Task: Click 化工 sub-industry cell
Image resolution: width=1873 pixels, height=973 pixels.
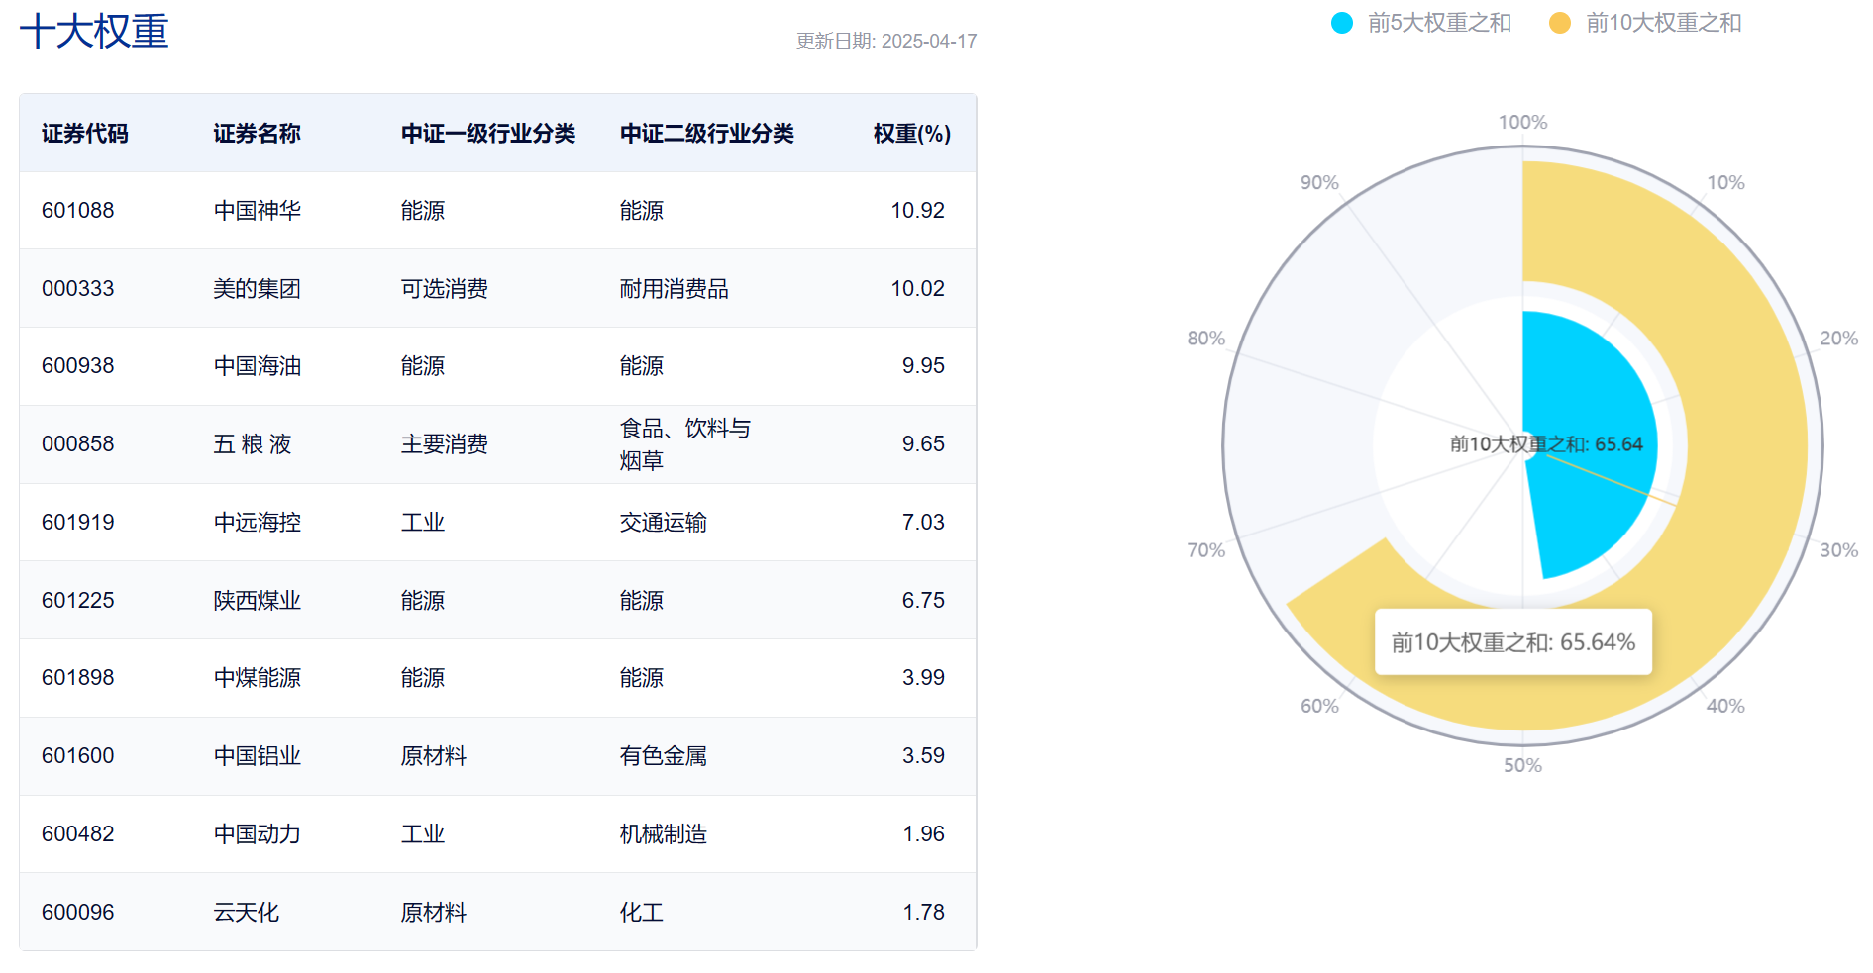Action: pos(642,913)
